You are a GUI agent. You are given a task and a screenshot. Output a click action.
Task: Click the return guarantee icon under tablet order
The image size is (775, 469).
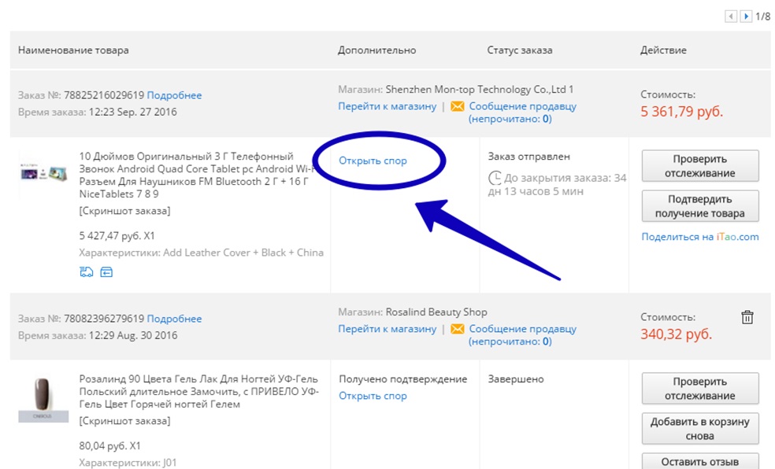106,272
